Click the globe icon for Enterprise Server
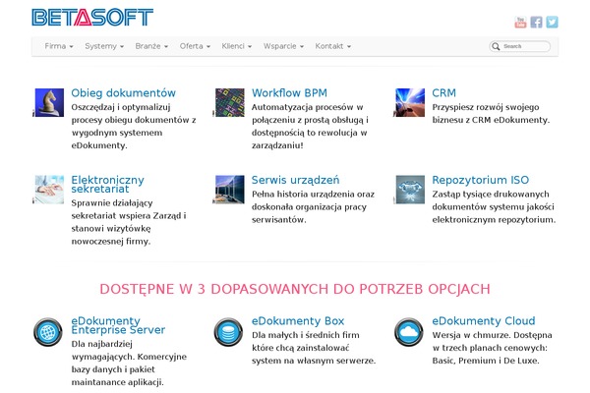Image resolution: width=590 pixels, height=393 pixels. click(48, 332)
